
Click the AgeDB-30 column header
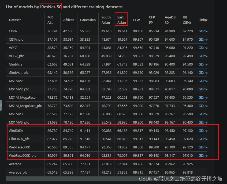point(171,20)
